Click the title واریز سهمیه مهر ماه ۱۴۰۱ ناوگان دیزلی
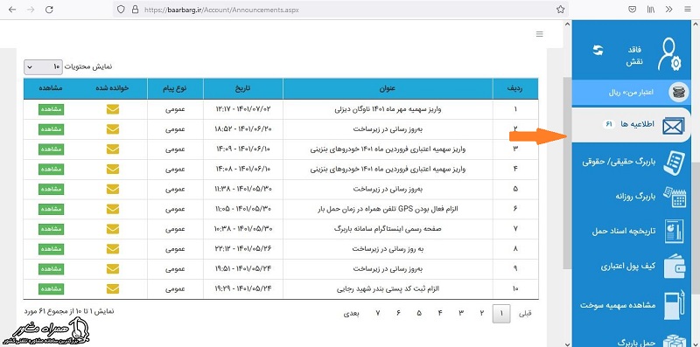Screen dimensions: 700x347 click(388, 109)
